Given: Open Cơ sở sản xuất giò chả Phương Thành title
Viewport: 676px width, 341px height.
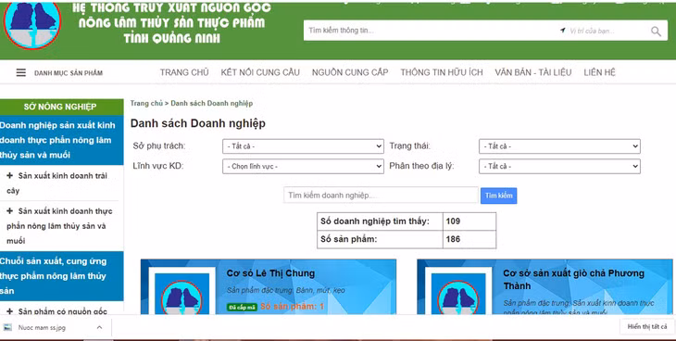Looking at the screenshot, I should tap(573, 280).
